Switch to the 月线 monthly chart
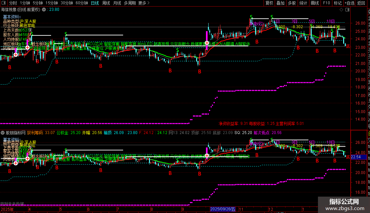Image resolution: width=370 pixels, height=213 pixels. 117,3
